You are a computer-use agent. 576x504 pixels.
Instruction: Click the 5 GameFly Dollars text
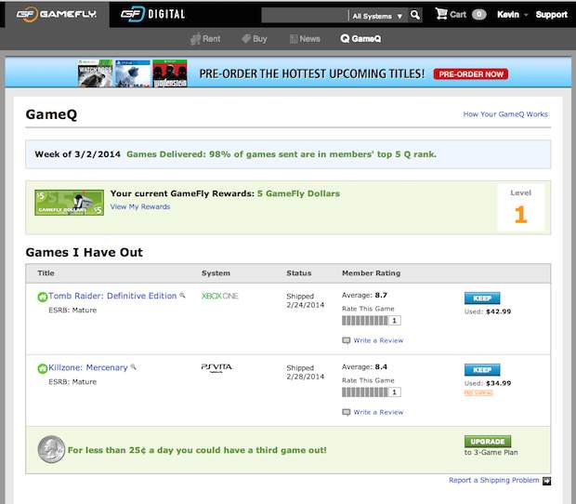click(x=298, y=193)
